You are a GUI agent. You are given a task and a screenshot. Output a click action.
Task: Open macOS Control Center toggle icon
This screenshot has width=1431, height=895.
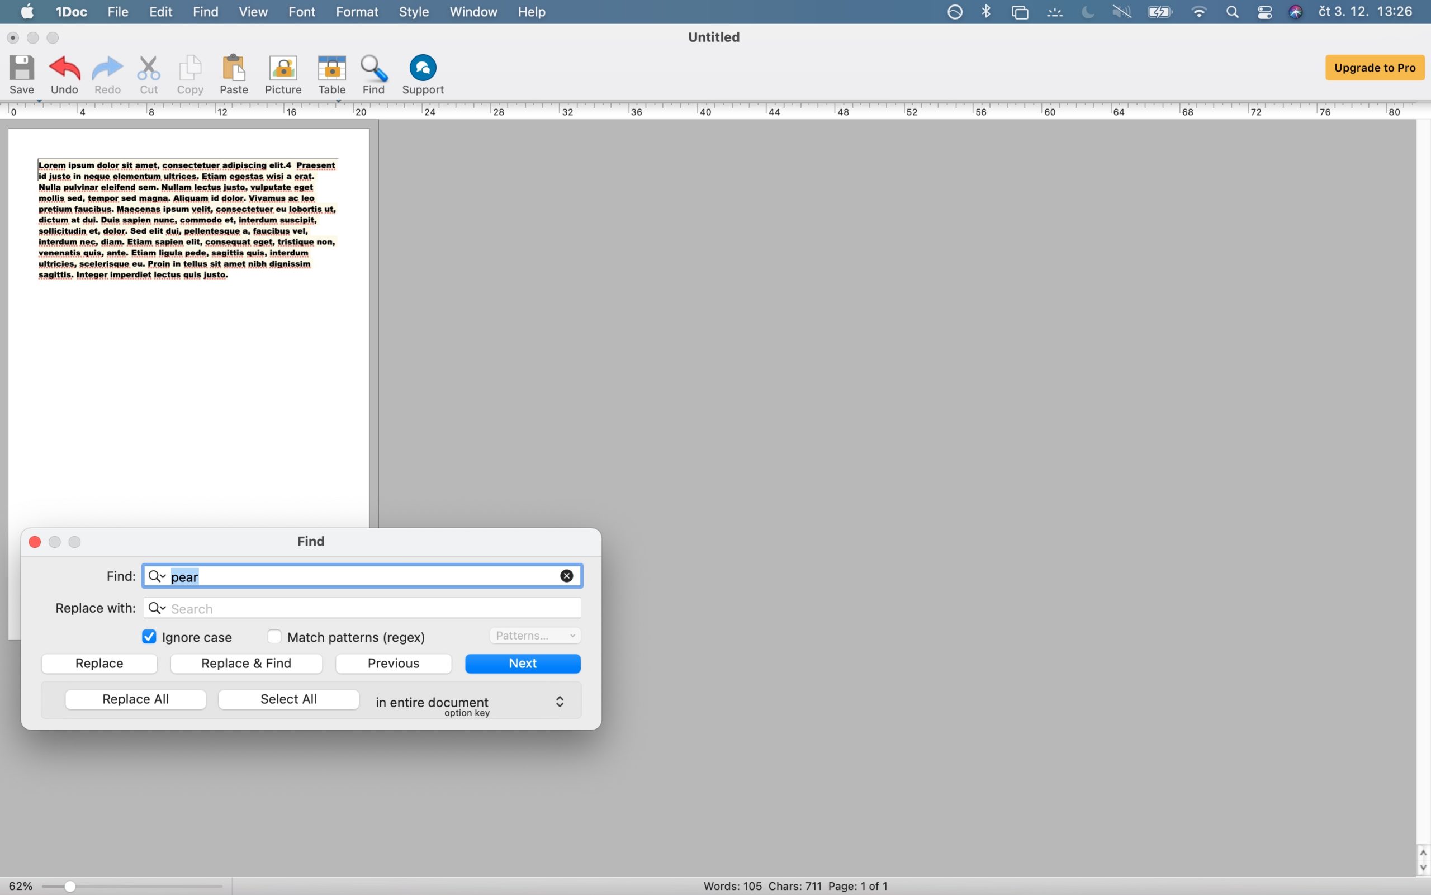click(x=1264, y=12)
